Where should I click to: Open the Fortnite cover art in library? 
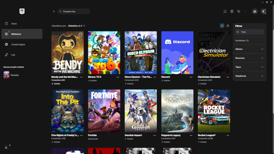click(x=104, y=111)
